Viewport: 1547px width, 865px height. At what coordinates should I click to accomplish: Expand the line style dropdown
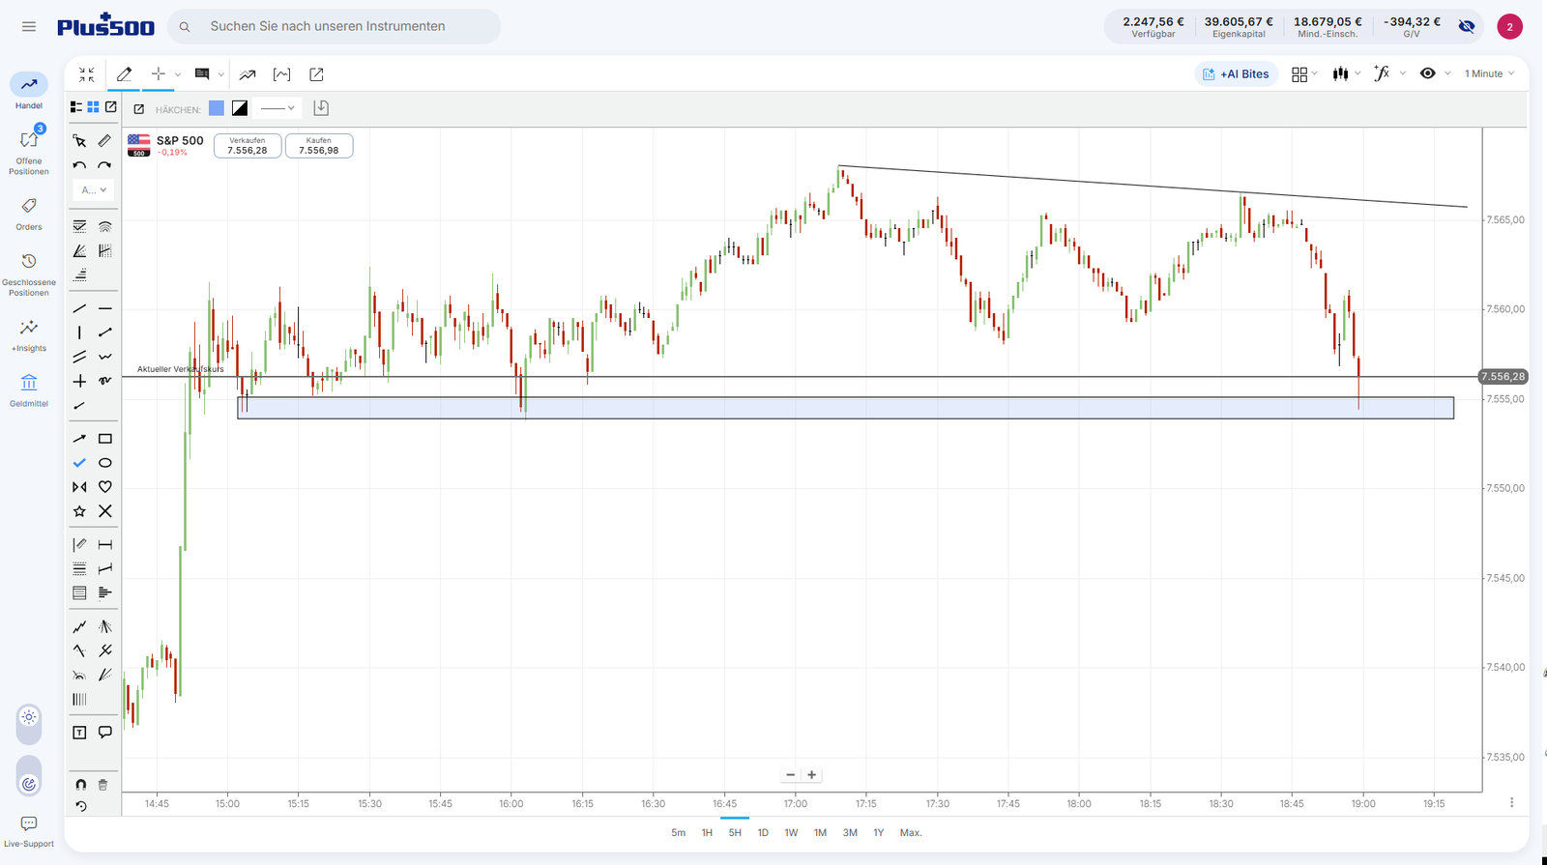pyautogui.click(x=278, y=108)
